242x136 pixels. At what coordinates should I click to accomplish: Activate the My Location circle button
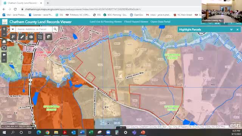[x=4, y=48]
